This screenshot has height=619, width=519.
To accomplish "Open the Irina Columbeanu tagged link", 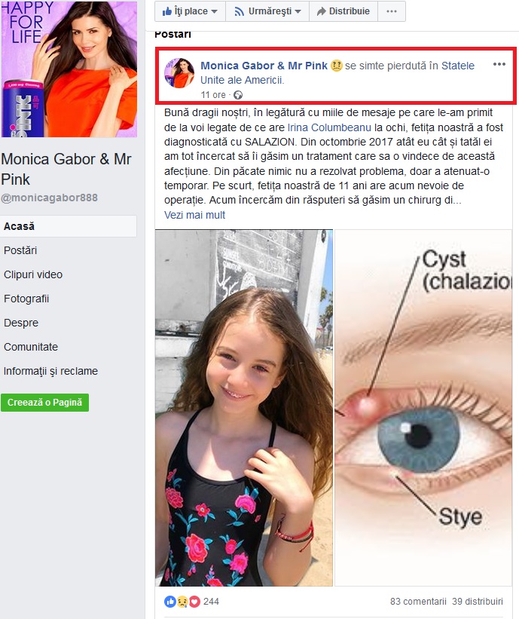I will (329, 127).
